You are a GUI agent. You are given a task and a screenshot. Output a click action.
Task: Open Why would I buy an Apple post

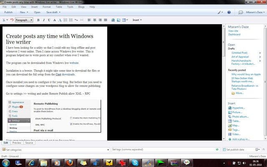pyautogui.click(x=246, y=74)
